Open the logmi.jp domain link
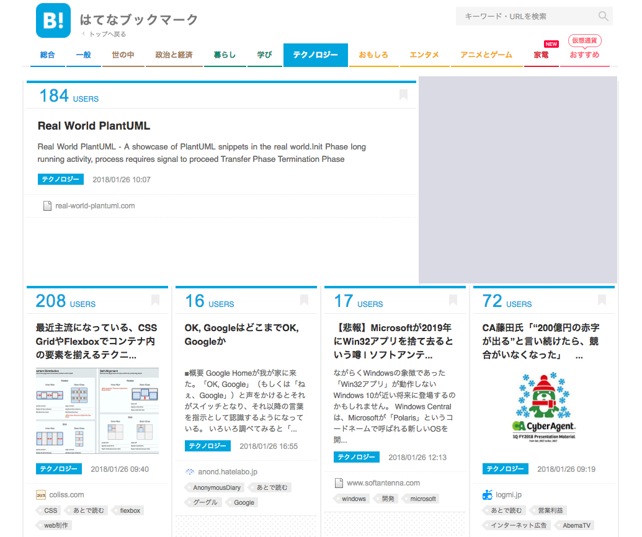Image resolution: width=642 pixels, height=537 pixels. [x=509, y=495]
